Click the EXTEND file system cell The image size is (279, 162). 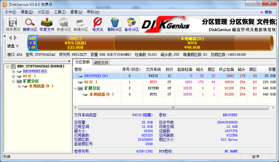pos(154,88)
